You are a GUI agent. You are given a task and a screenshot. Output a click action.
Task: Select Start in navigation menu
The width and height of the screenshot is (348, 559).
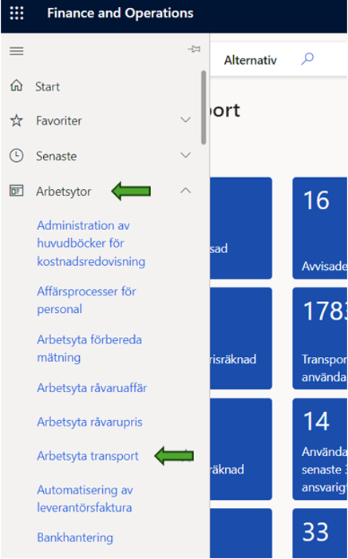48,86
